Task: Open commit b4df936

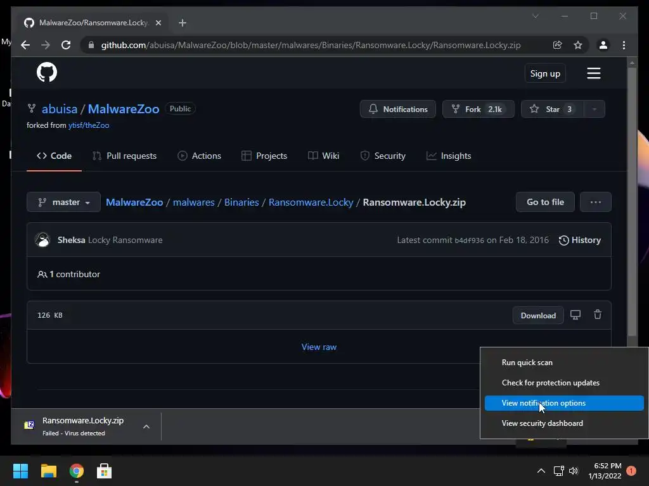Action: point(469,240)
